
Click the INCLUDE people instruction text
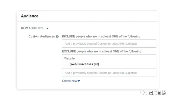point(101,36)
